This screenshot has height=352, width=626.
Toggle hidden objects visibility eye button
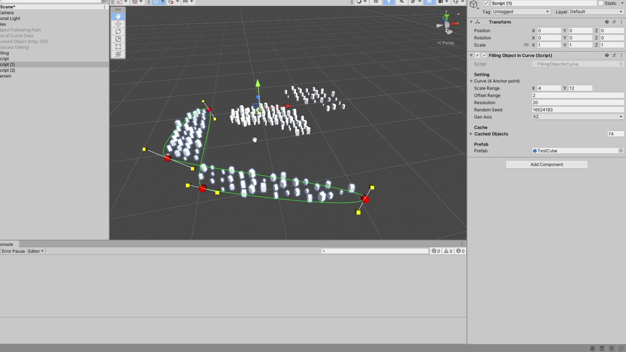click(429, 2)
